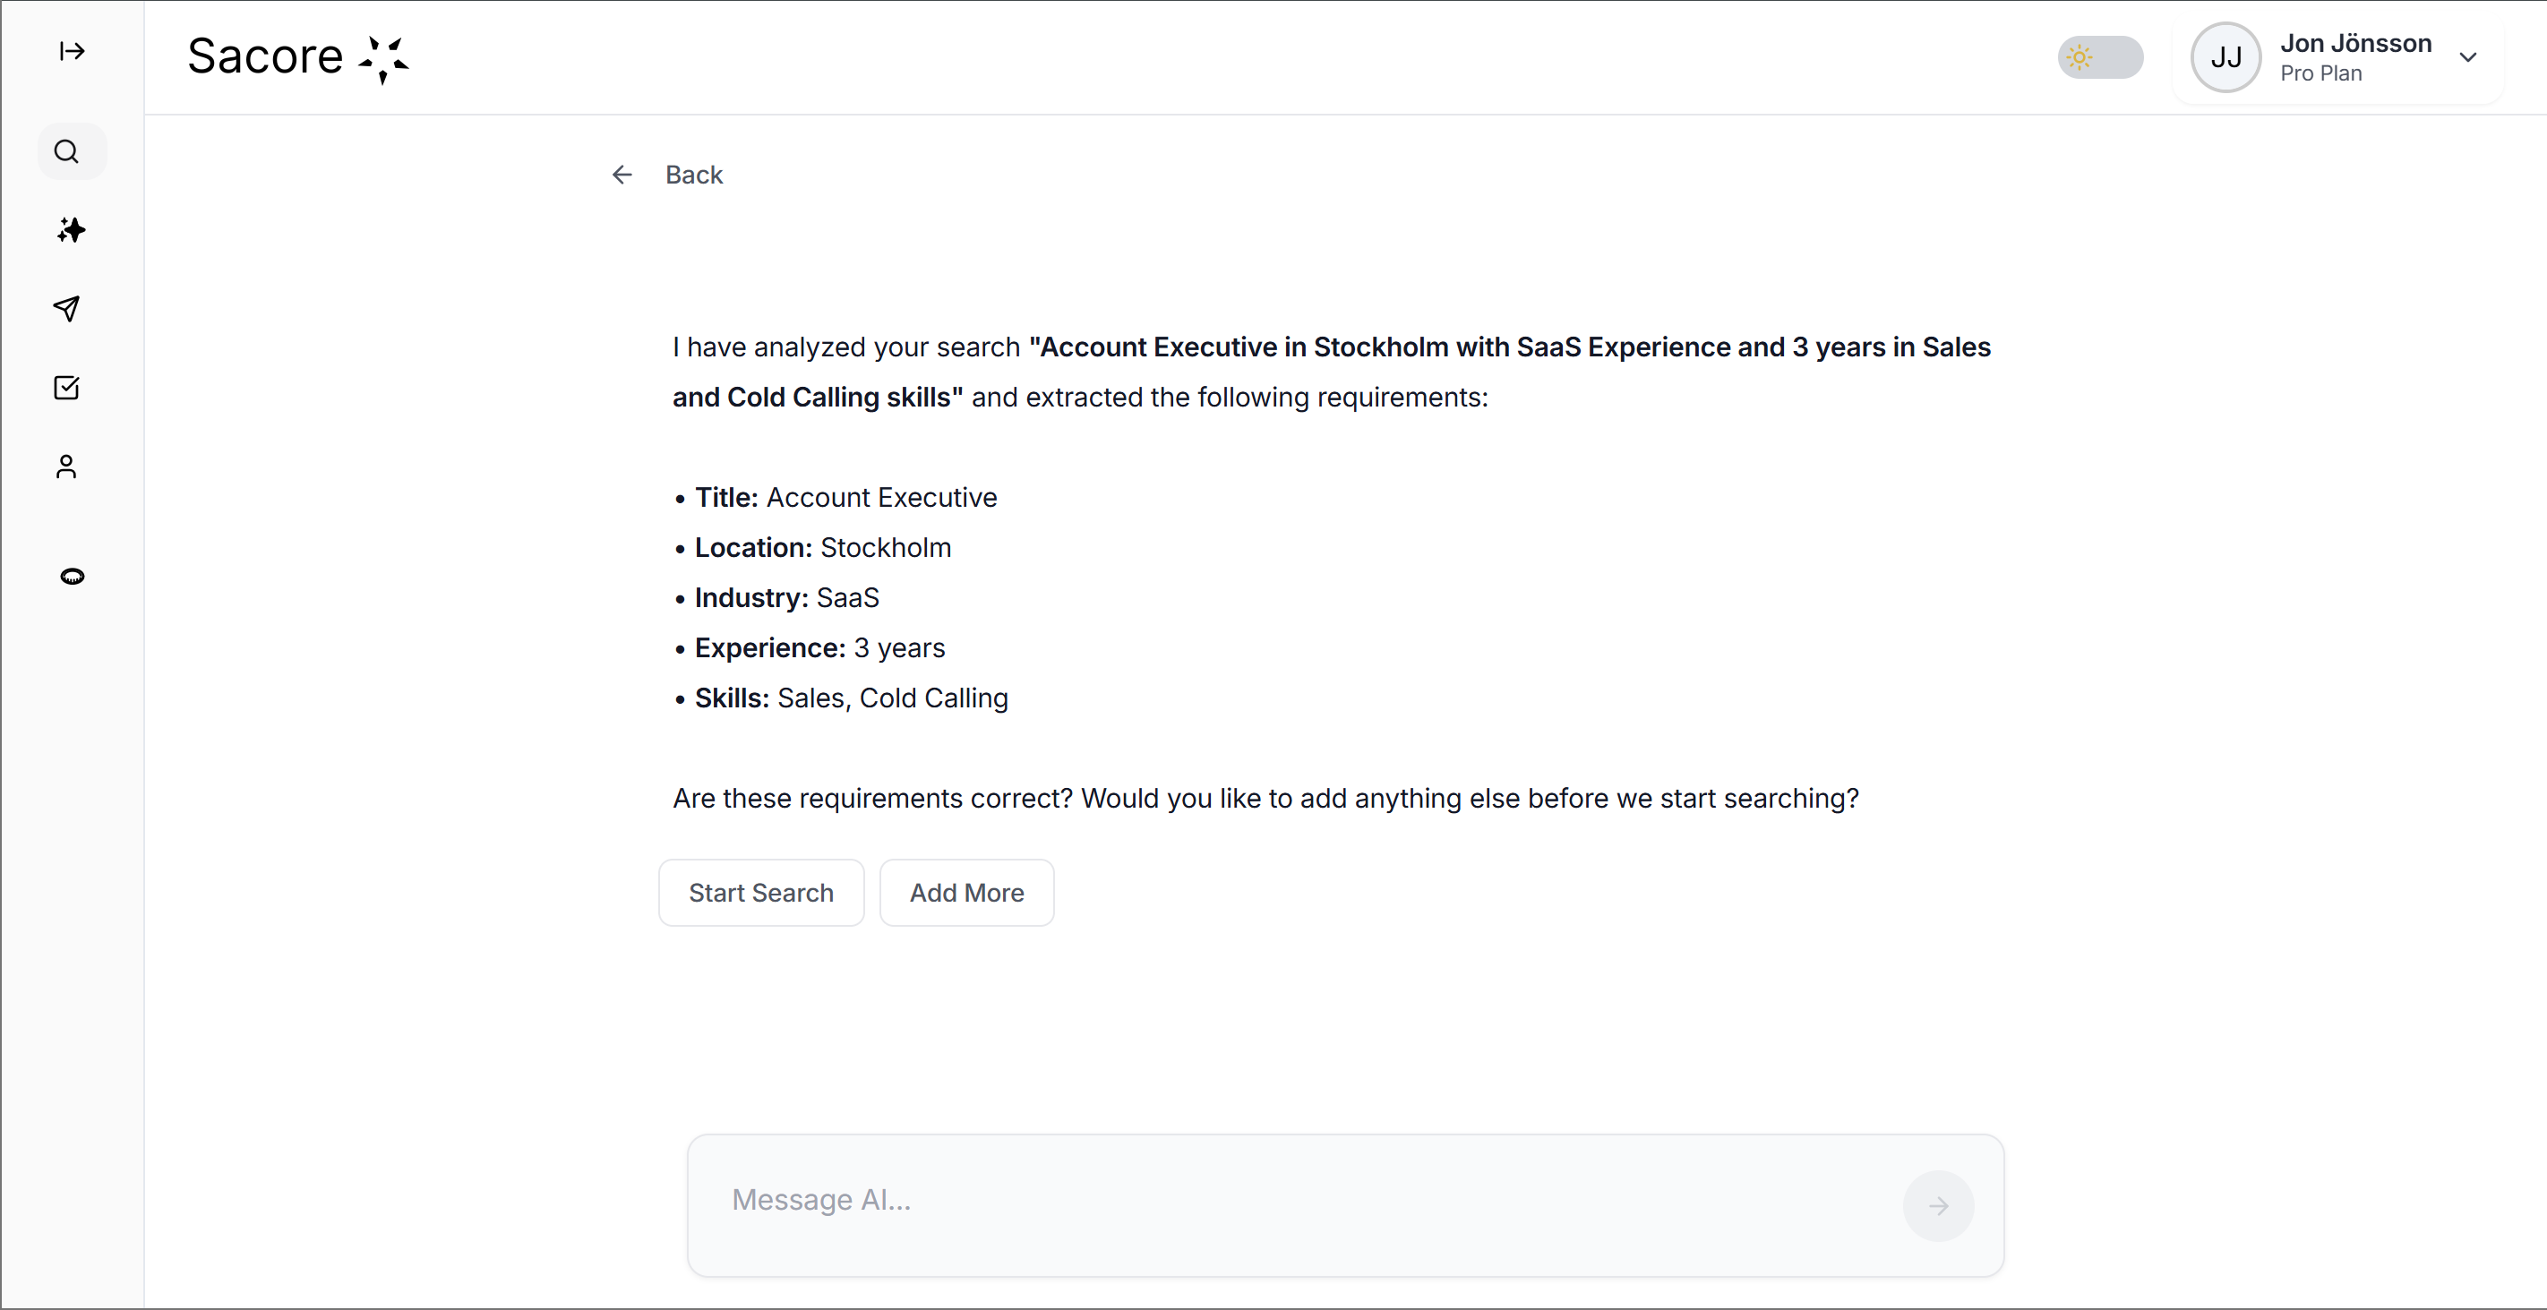Click the JJ avatar circle

click(x=2225, y=57)
